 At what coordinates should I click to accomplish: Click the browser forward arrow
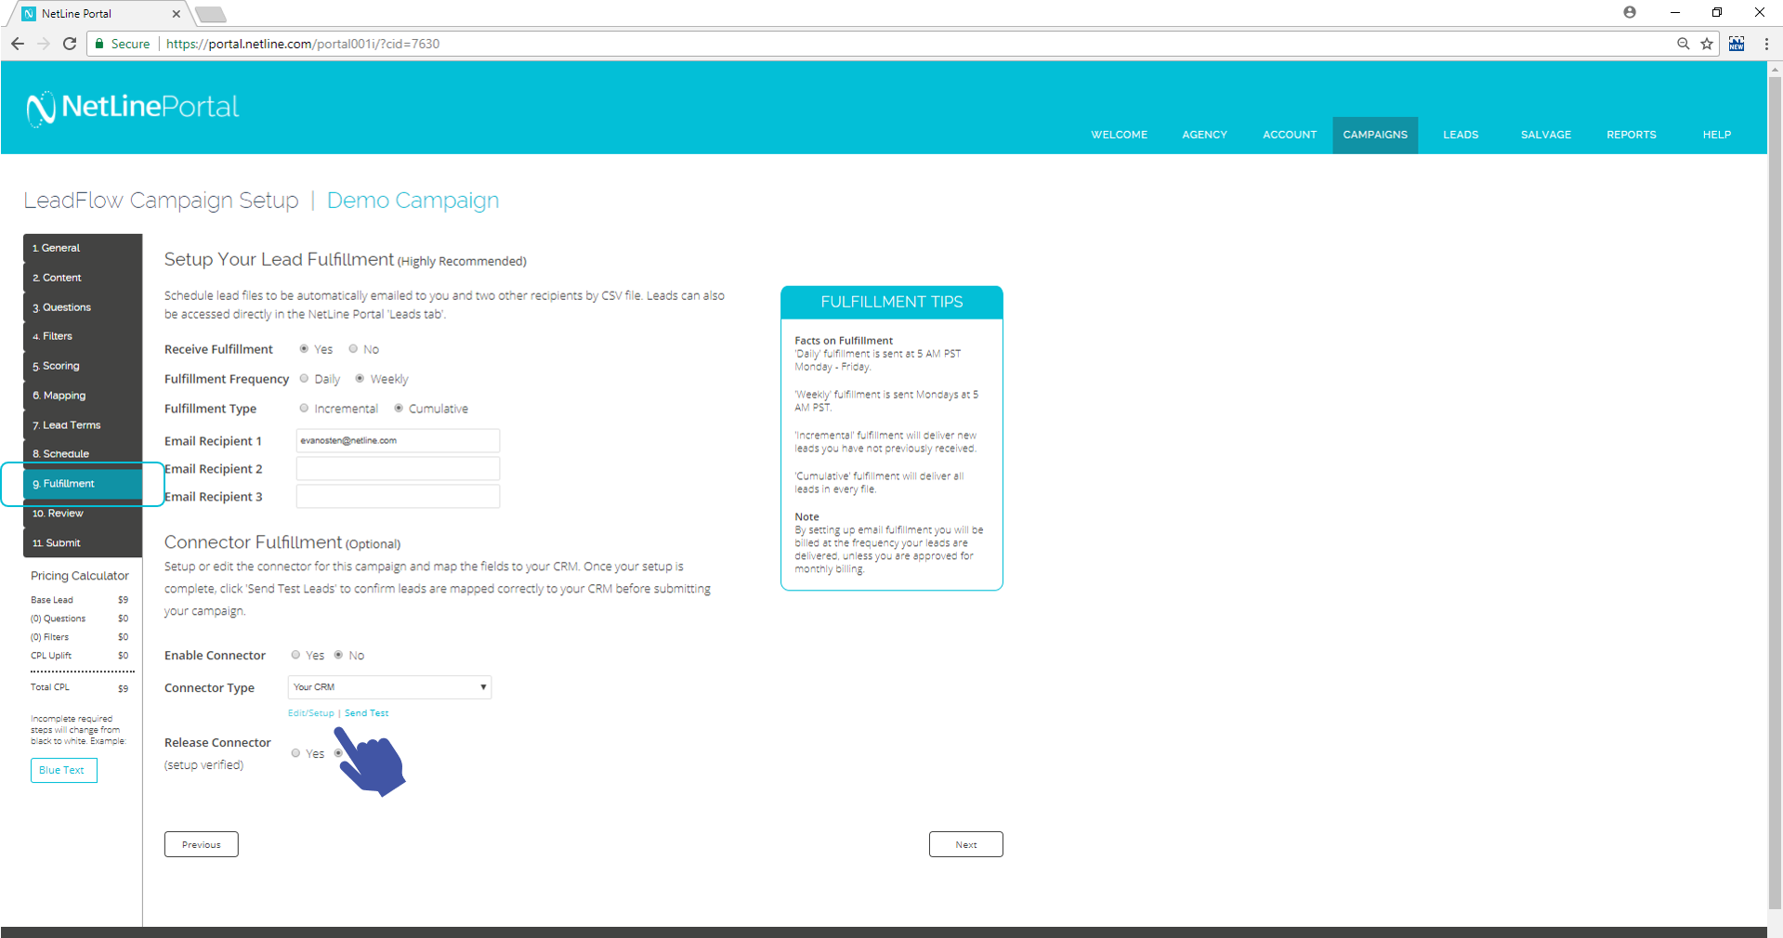[44, 44]
